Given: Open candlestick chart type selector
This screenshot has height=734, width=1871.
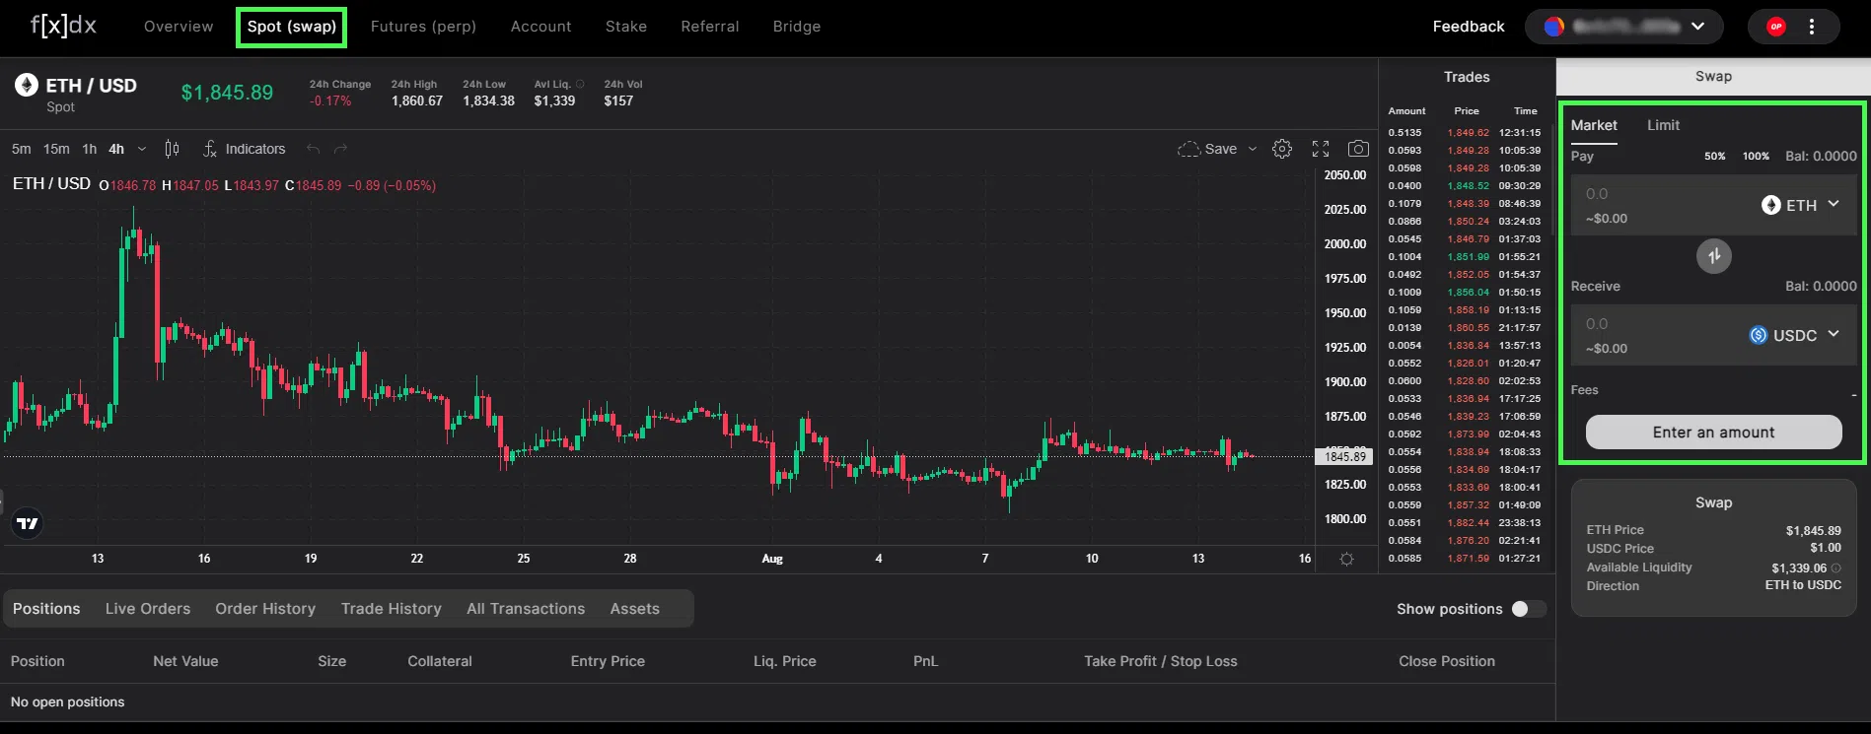Looking at the screenshot, I should 173,149.
